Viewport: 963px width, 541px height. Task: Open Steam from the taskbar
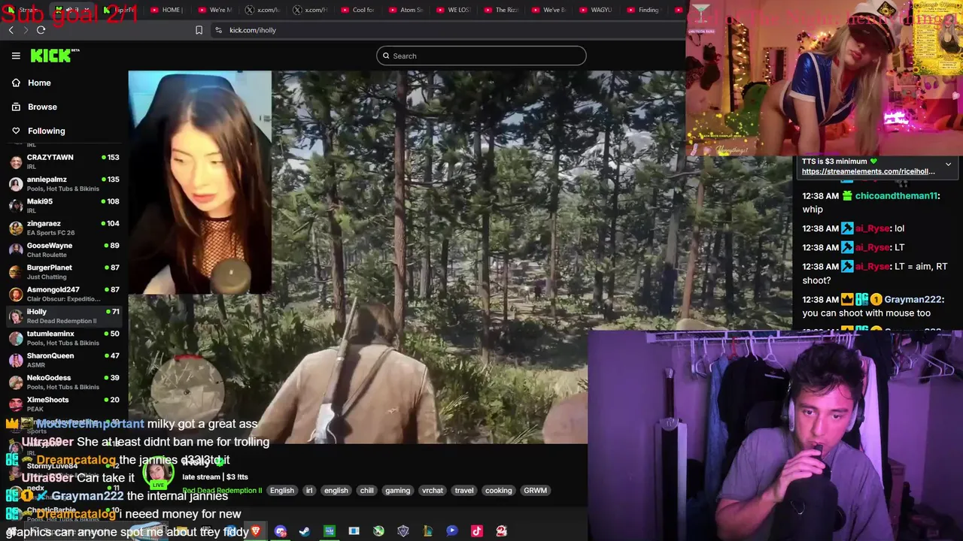[x=304, y=531]
